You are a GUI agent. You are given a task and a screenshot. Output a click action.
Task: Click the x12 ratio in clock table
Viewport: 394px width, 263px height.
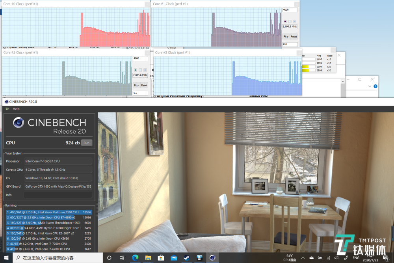pos(329,59)
